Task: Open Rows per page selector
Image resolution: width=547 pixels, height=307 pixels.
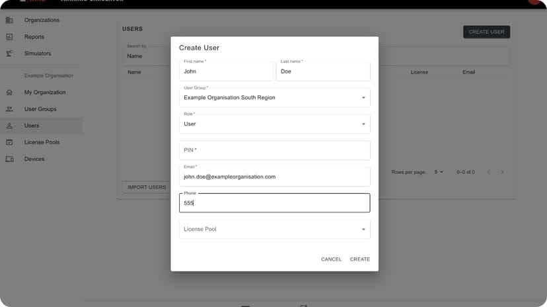Action: 439,172
